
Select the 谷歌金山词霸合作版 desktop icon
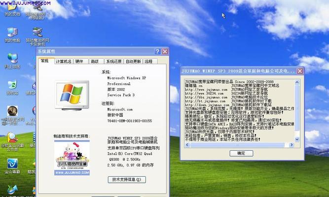pyautogui.click(x=12, y=142)
